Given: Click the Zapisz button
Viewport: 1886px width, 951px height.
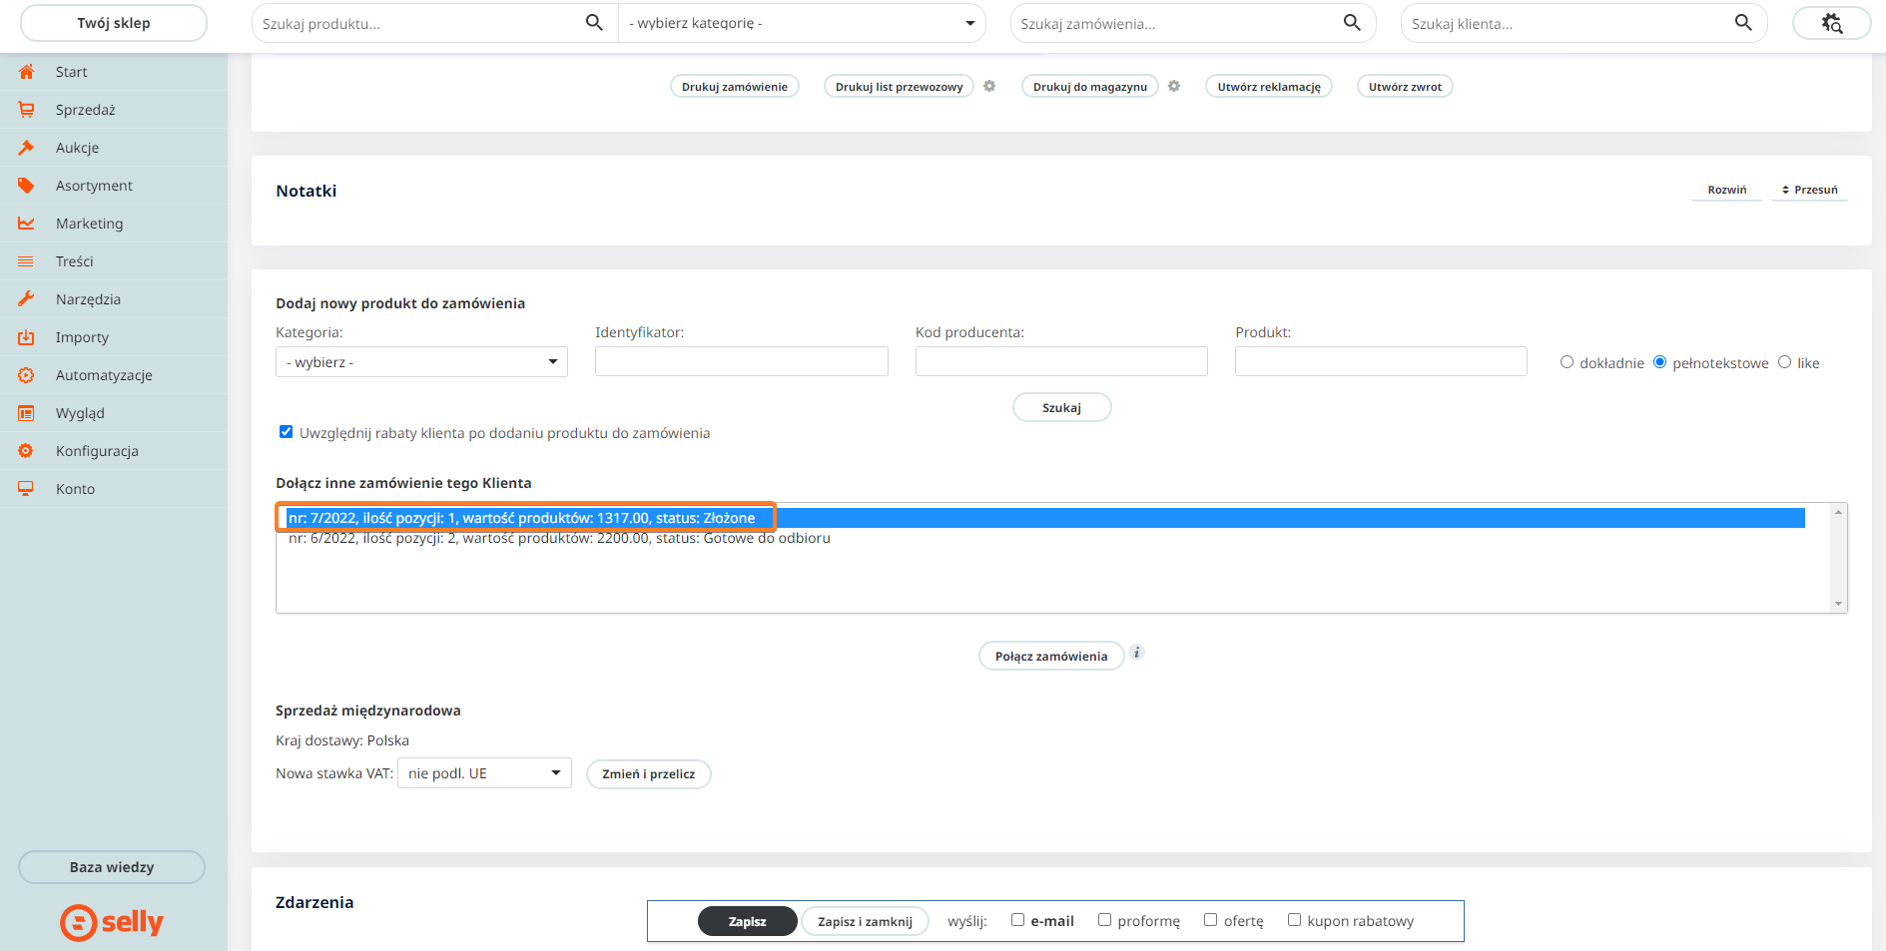Looking at the screenshot, I should coord(747,921).
